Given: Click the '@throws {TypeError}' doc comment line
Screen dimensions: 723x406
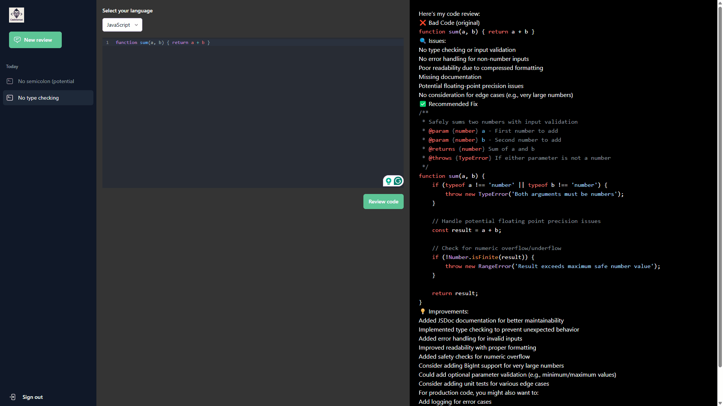Looking at the screenshot, I should 516,158.
